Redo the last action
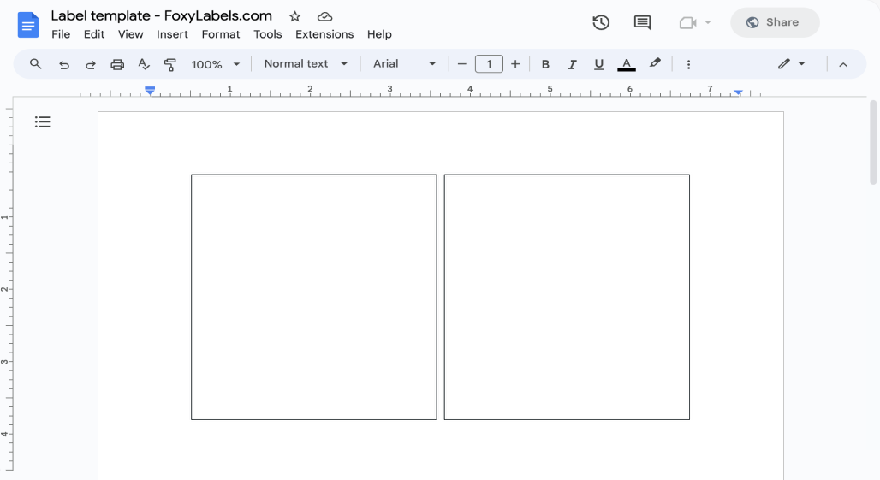 coord(90,64)
